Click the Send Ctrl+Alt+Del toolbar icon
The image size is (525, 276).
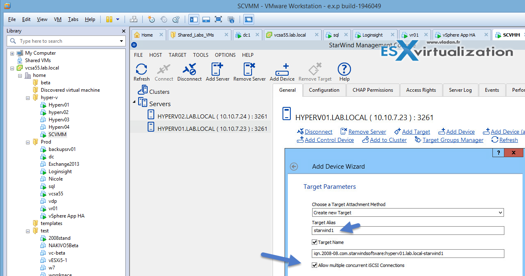coord(133,19)
